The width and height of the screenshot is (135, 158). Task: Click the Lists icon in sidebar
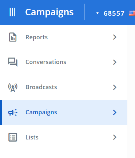(x=13, y=137)
